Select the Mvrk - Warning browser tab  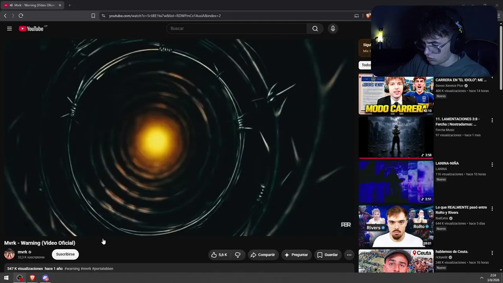[33, 6]
